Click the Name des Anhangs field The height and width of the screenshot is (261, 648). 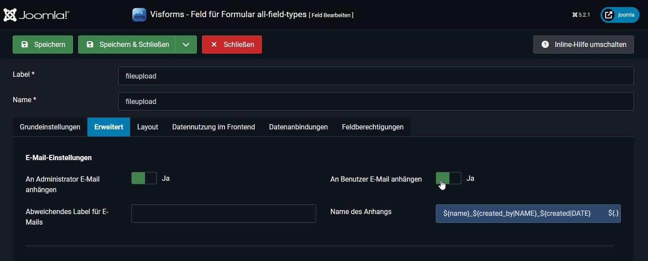pos(505,214)
